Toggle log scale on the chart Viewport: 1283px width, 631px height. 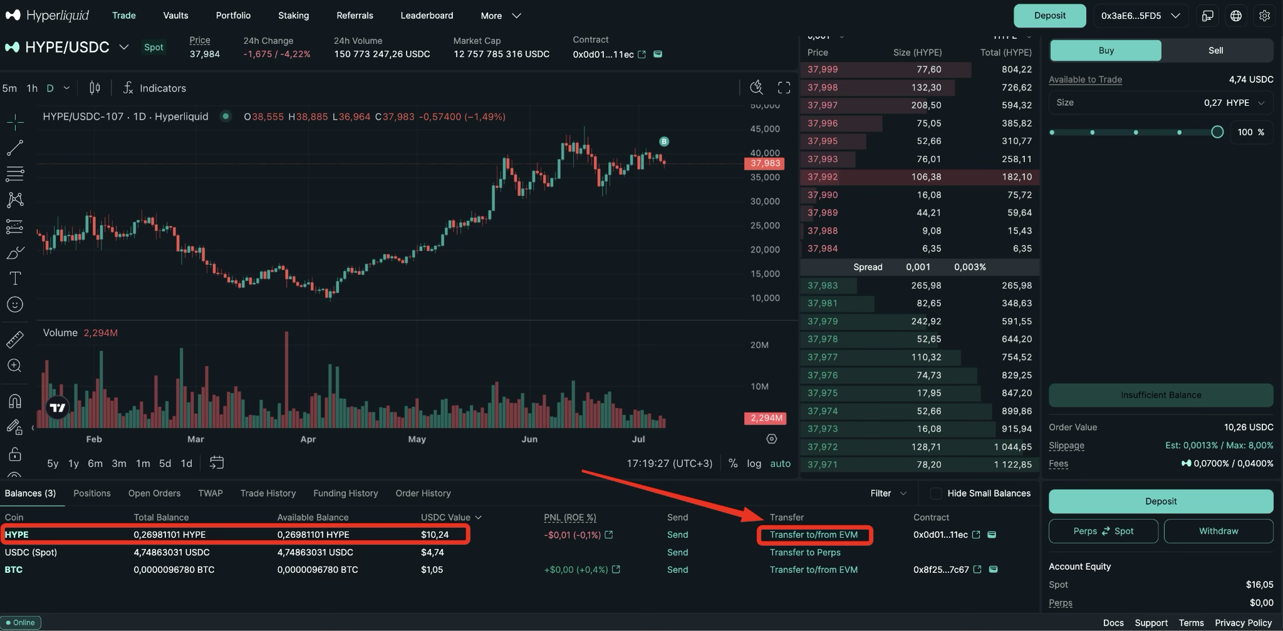coord(754,463)
